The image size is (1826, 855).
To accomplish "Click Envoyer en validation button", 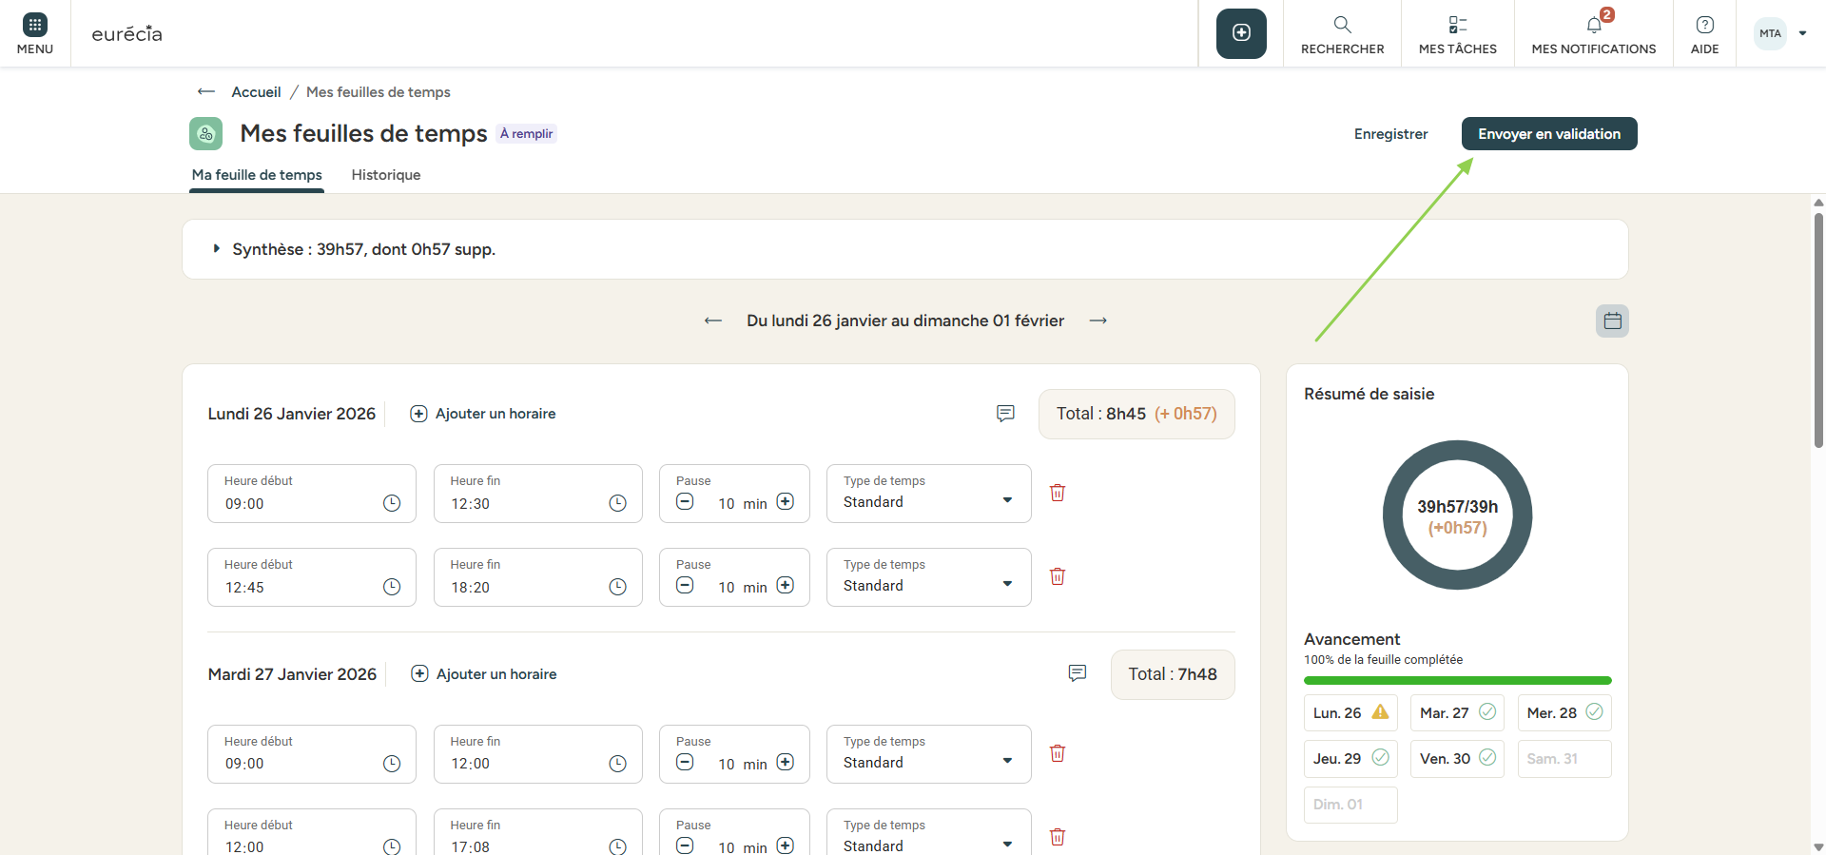I will coord(1548,134).
